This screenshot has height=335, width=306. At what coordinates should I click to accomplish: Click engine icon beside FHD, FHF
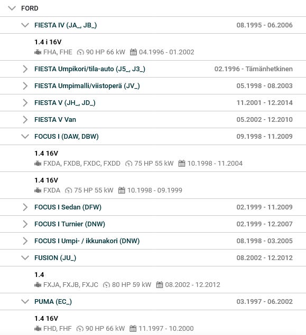point(38,328)
